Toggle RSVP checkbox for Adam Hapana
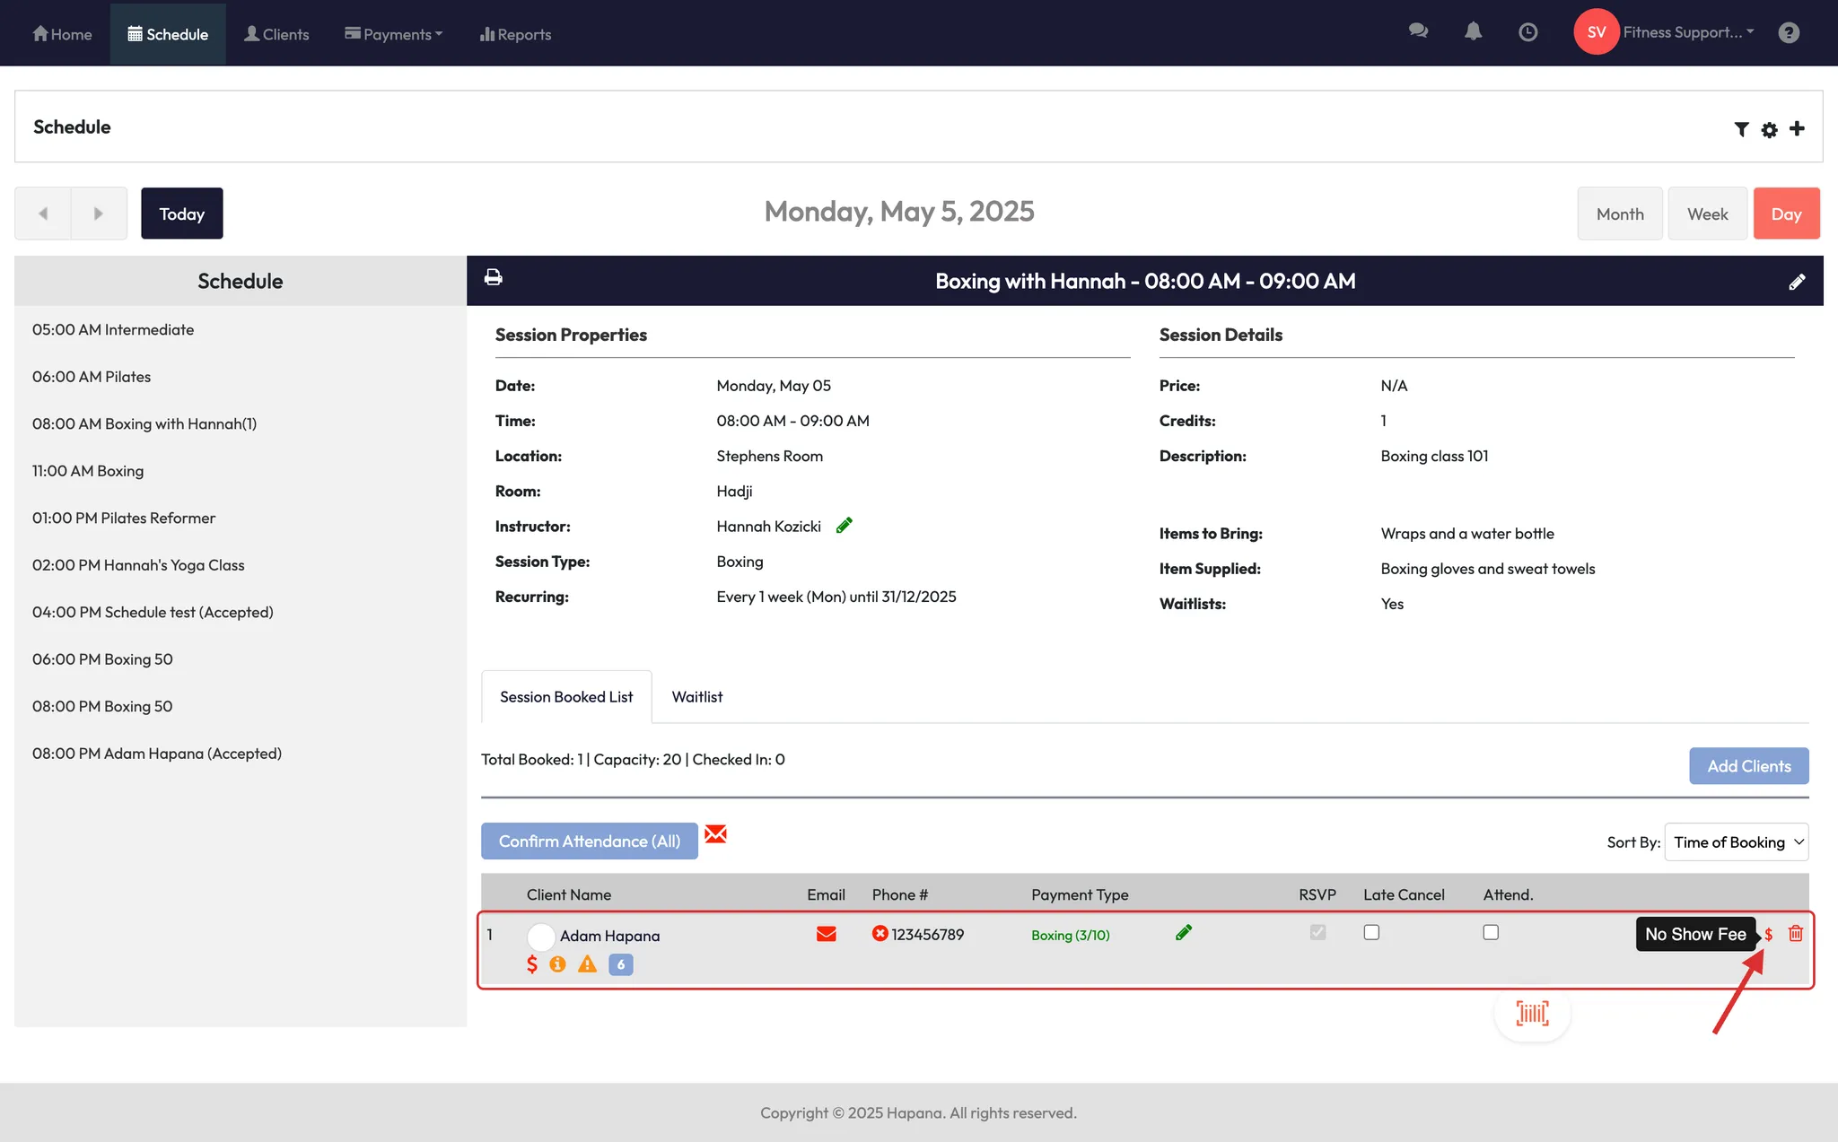Viewport: 1838px width, 1142px height. click(x=1317, y=933)
